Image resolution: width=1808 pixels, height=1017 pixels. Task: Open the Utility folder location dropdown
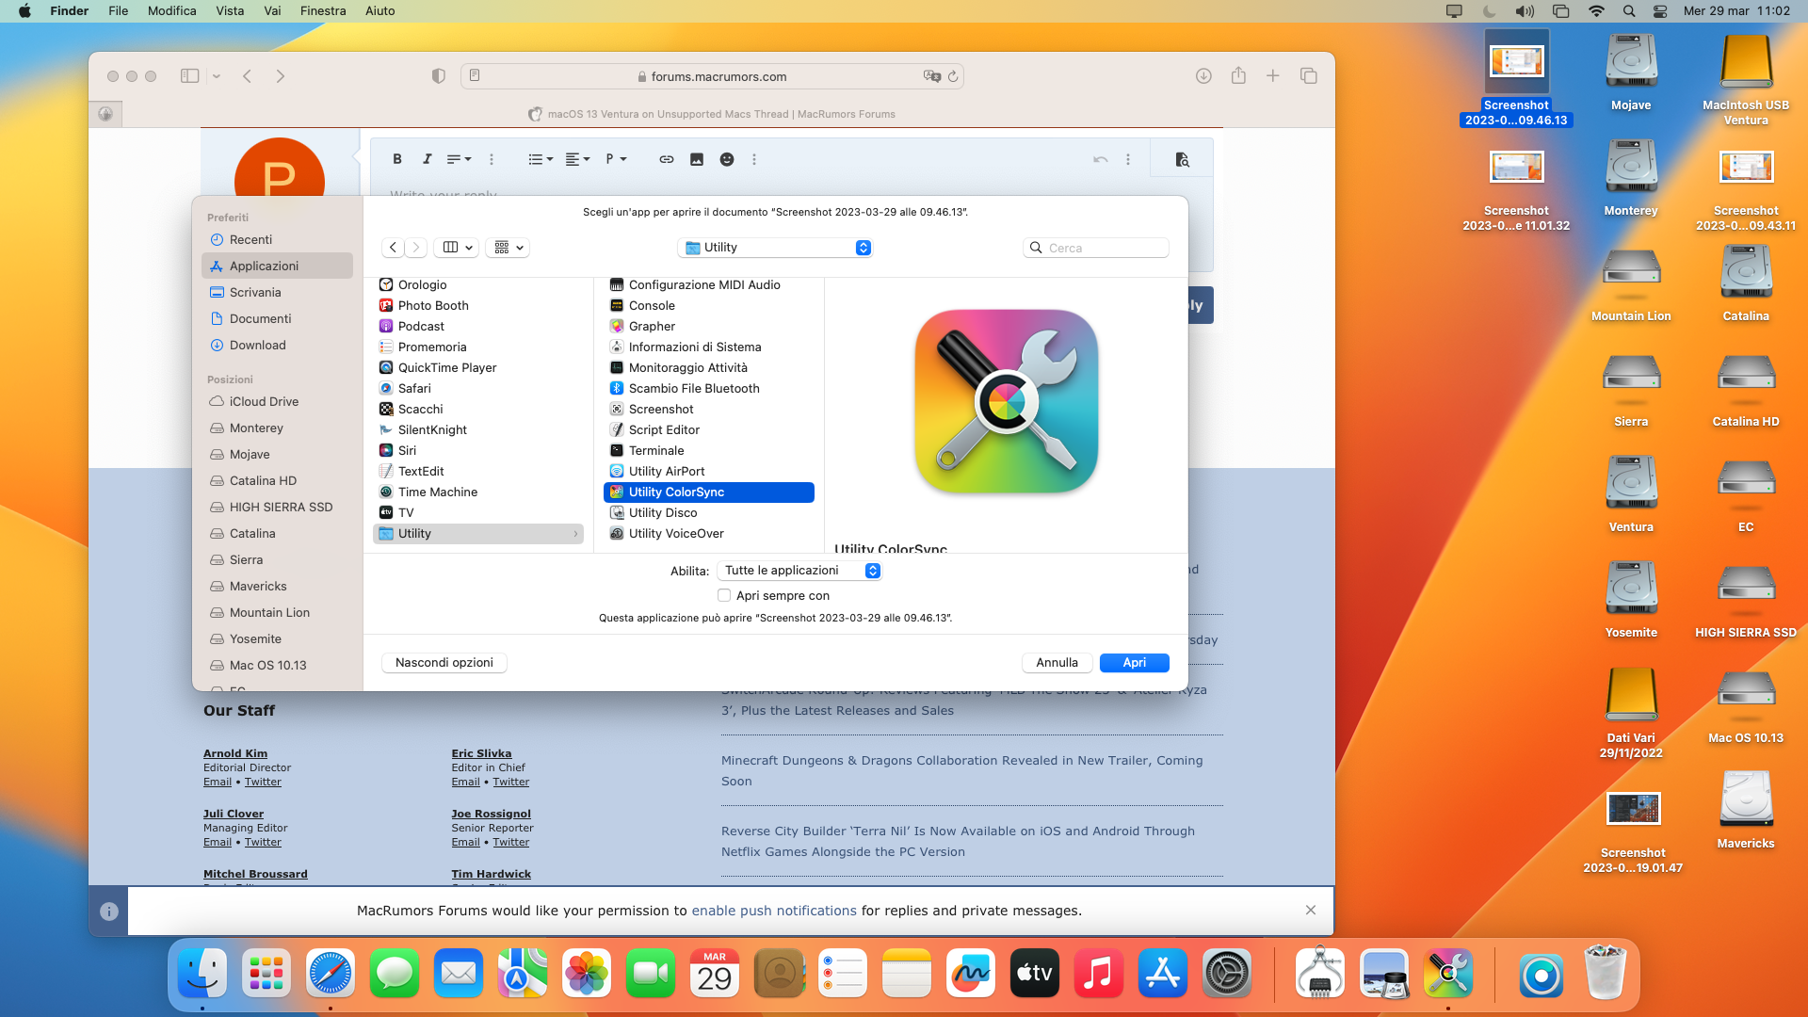[776, 248]
